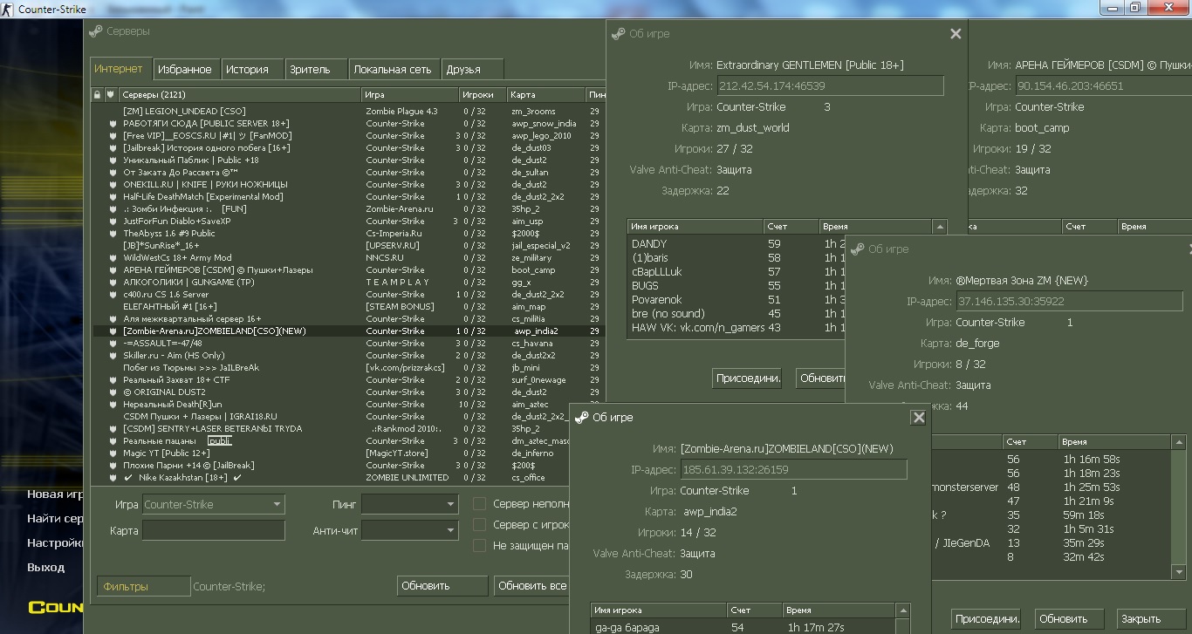
Task: Click IP-адрес field showing 185.61.39.132:26159
Action: click(x=793, y=469)
